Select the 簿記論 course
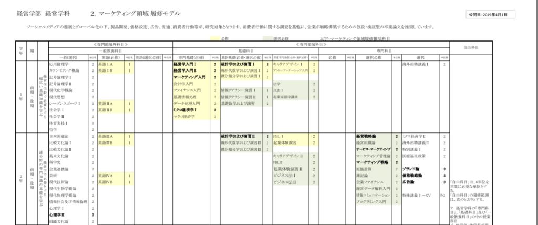 click(361, 176)
